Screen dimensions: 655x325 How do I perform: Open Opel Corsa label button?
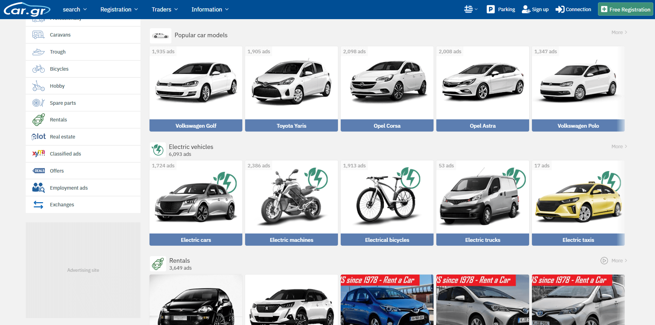pyautogui.click(x=387, y=126)
